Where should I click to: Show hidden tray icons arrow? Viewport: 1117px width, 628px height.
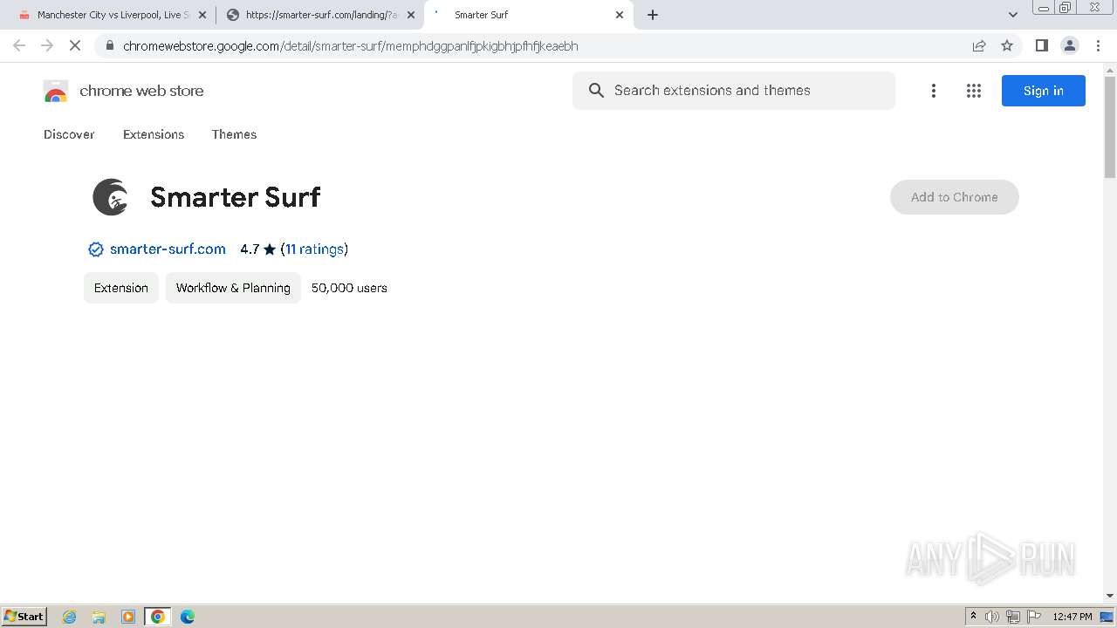(973, 617)
